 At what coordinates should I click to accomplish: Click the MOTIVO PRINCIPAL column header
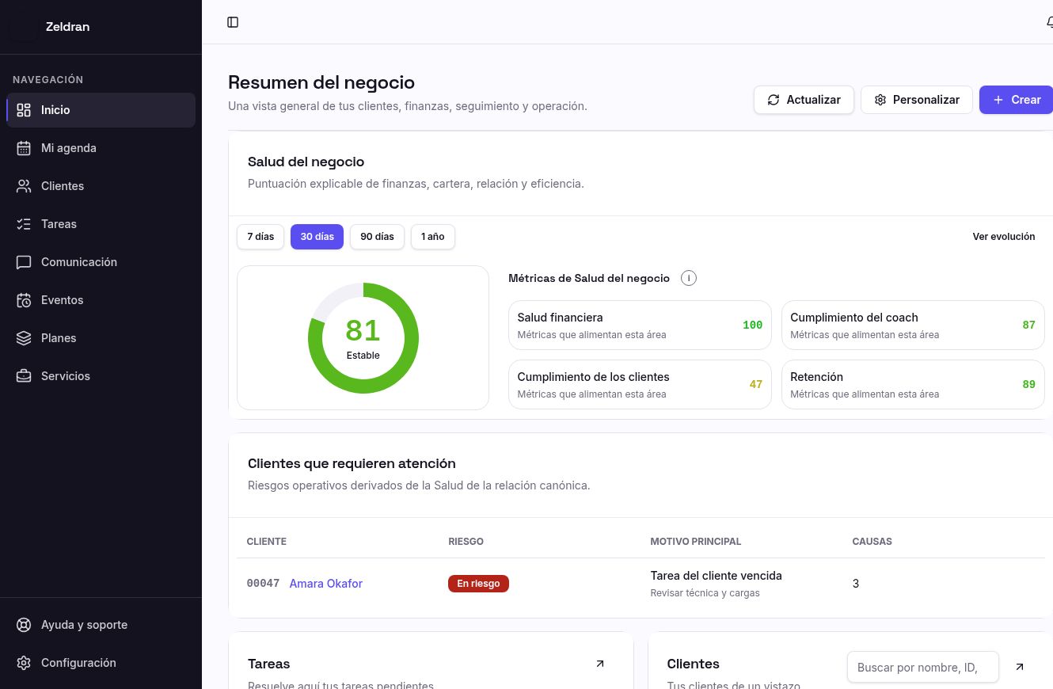pyautogui.click(x=696, y=542)
